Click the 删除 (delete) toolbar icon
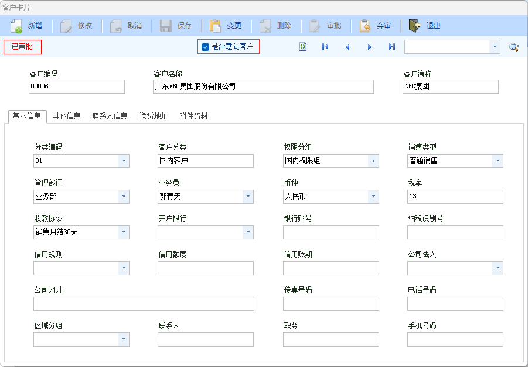 (x=265, y=26)
